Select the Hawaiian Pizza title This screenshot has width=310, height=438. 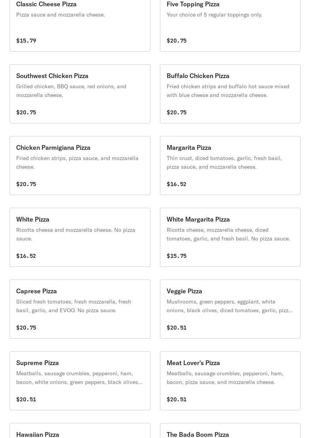[x=38, y=434]
